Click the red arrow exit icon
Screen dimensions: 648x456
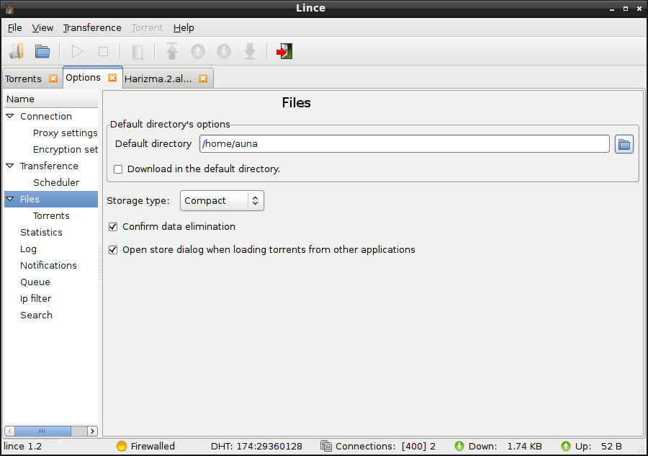click(284, 51)
